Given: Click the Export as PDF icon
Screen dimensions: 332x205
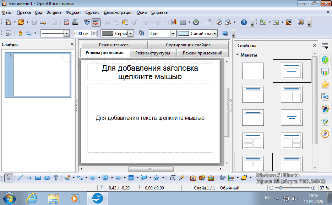Looking at the screenshot, I should pos(66,22).
